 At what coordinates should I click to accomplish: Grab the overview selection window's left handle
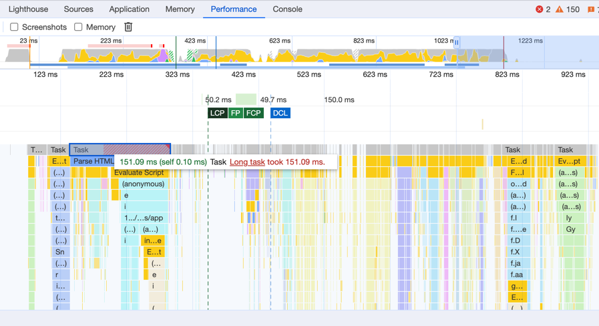pyautogui.click(x=457, y=42)
